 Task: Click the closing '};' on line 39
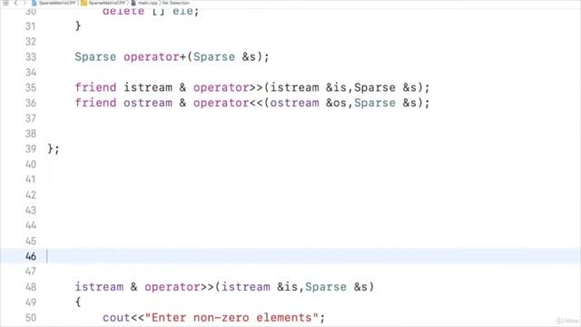coord(54,149)
